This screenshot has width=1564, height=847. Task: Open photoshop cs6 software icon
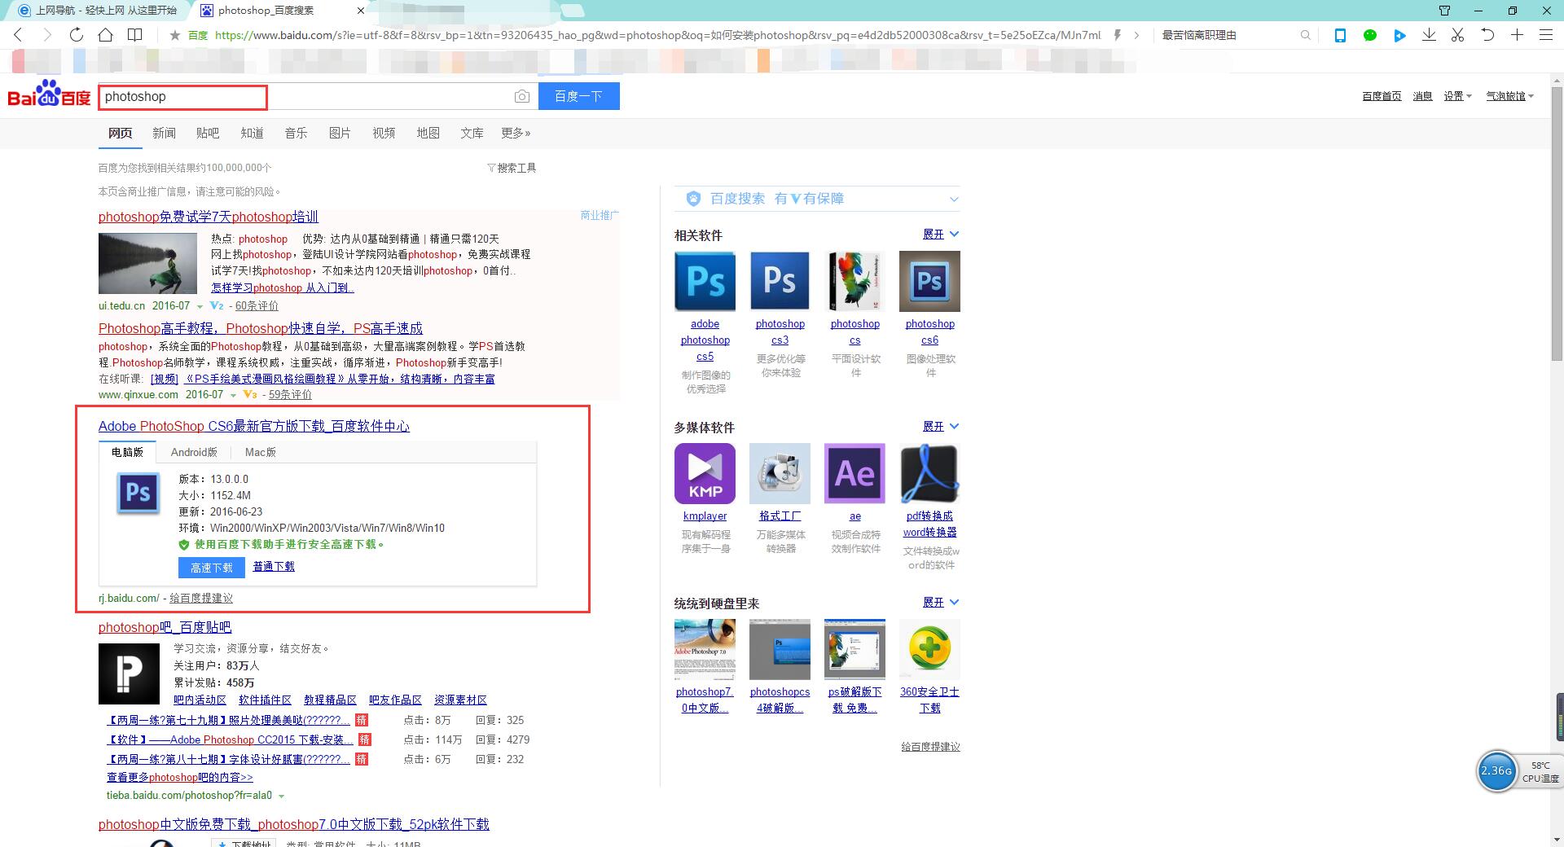pos(929,282)
